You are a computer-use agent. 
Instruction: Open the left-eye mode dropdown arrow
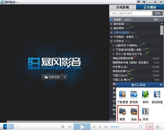point(16,126)
